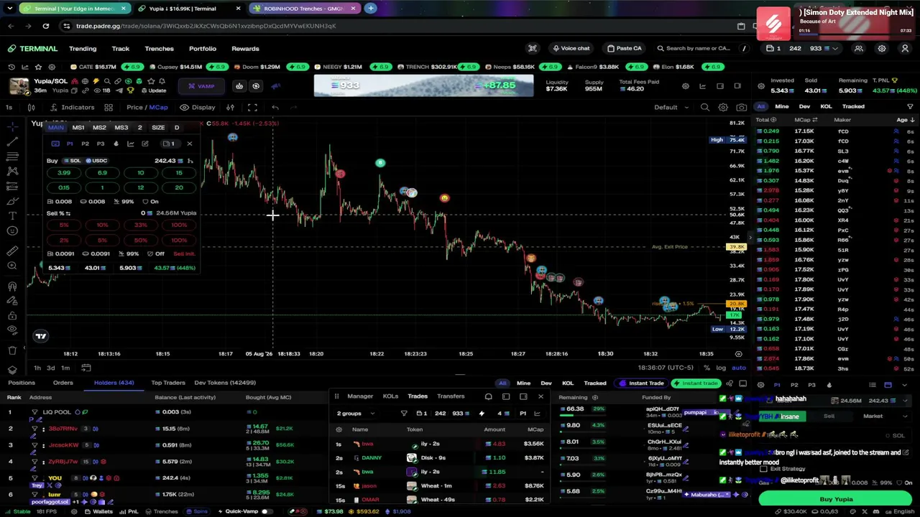Click the Paste CA button
This screenshot has width=920, height=517.
click(x=624, y=49)
